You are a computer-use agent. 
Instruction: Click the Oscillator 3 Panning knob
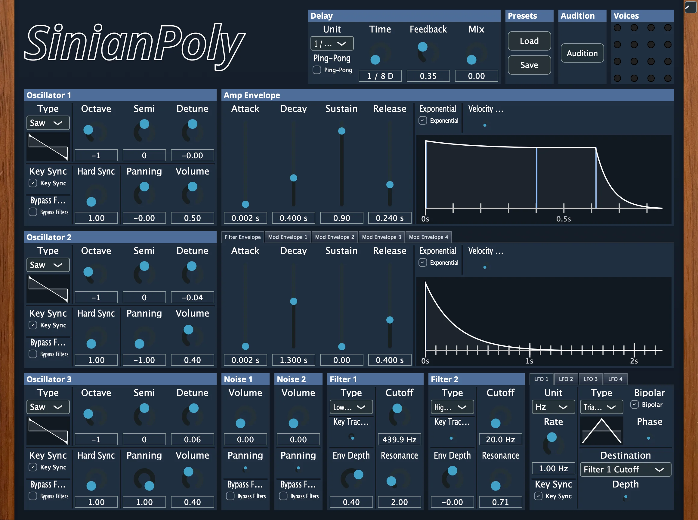[x=144, y=480]
